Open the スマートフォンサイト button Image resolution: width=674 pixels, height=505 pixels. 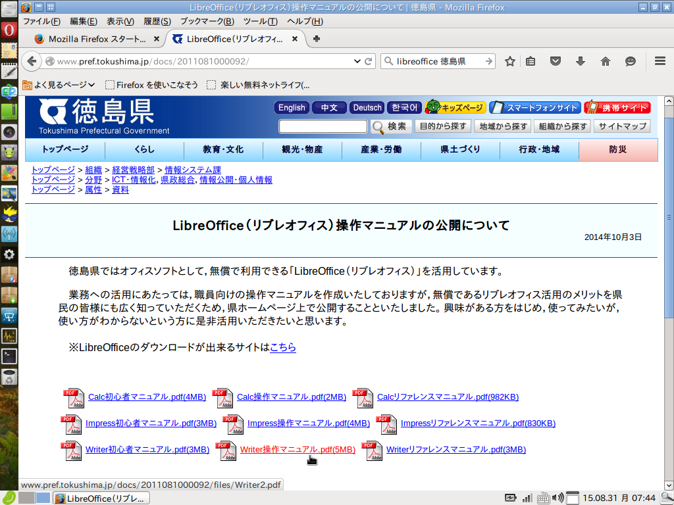pos(535,107)
